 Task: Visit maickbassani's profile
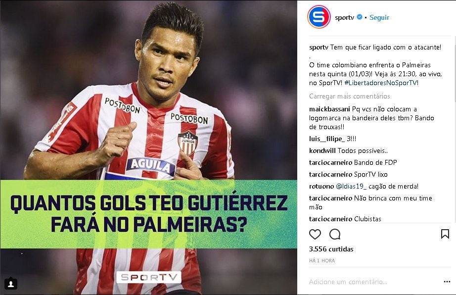click(329, 109)
